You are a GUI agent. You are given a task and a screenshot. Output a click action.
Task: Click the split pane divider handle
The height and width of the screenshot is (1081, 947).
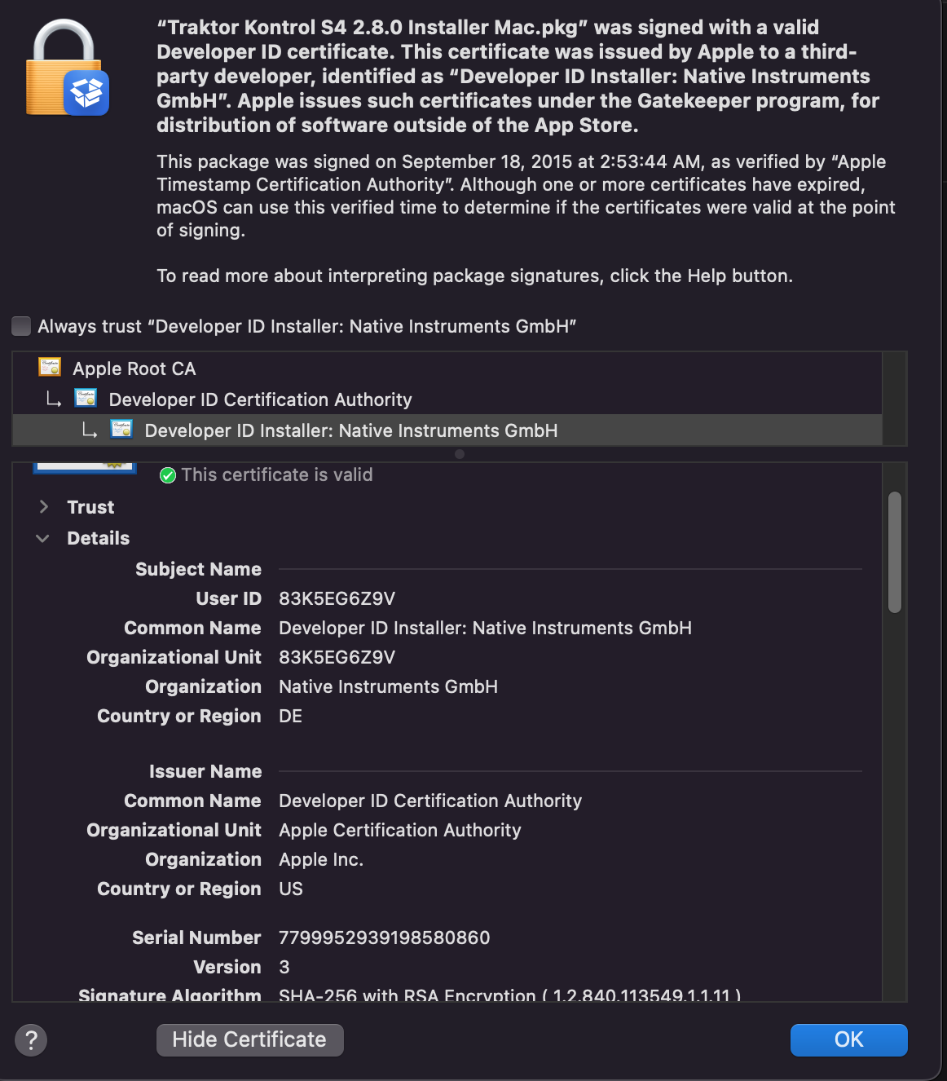pyautogui.click(x=460, y=454)
